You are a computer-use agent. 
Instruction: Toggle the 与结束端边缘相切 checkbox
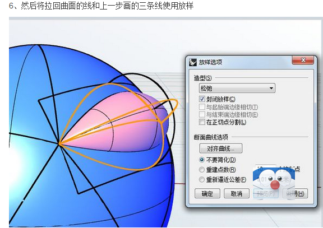click(202, 114)
